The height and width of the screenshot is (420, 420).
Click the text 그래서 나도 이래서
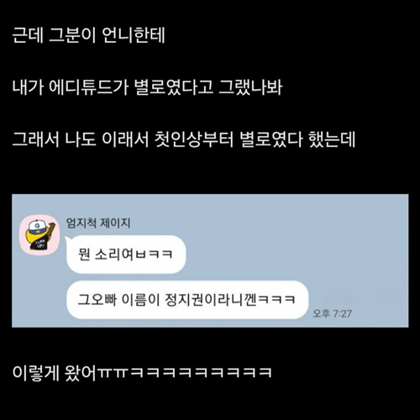click(81, 139)
